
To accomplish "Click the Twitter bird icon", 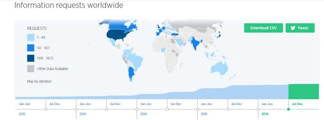I will point(293,28).
